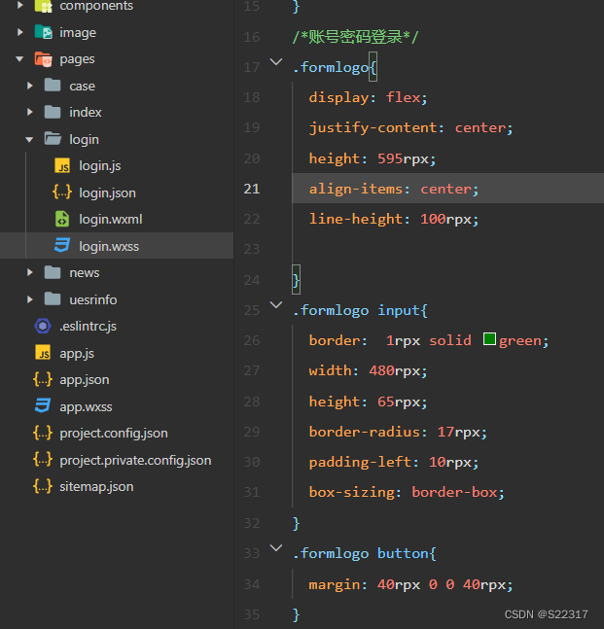Expand the uesrinfo folder arrow
This screenshot has width=604, height=629.
pos(30,299)
